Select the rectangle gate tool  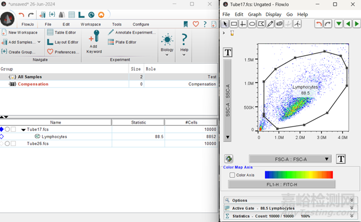pos(234,24)
